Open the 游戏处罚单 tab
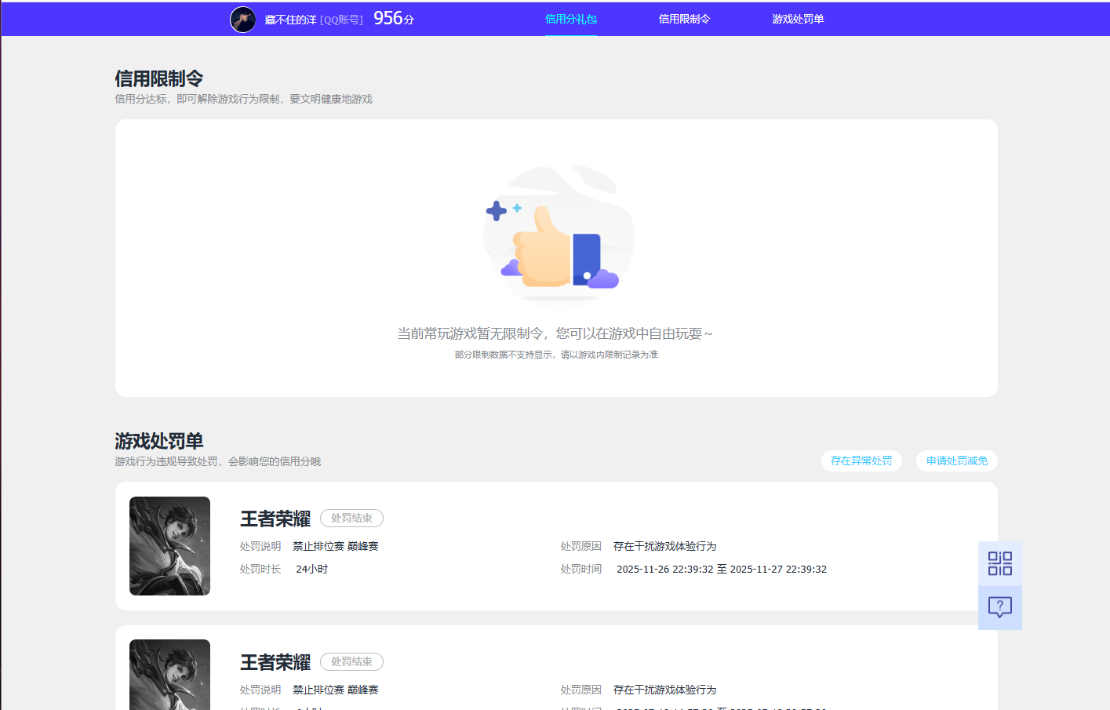Screen dimensions: 1110x710 pyautogui.click(x=798, y=19)
